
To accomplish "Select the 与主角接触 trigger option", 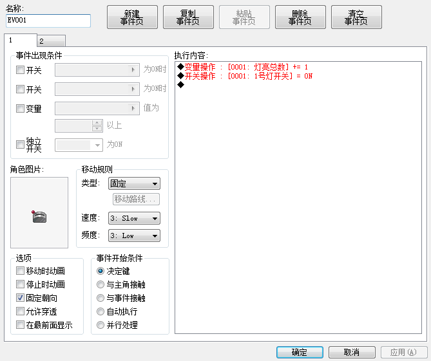I will point(101,284).
